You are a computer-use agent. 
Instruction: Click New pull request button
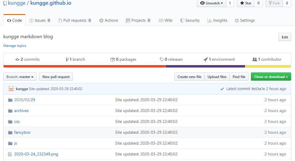(56, 77)
